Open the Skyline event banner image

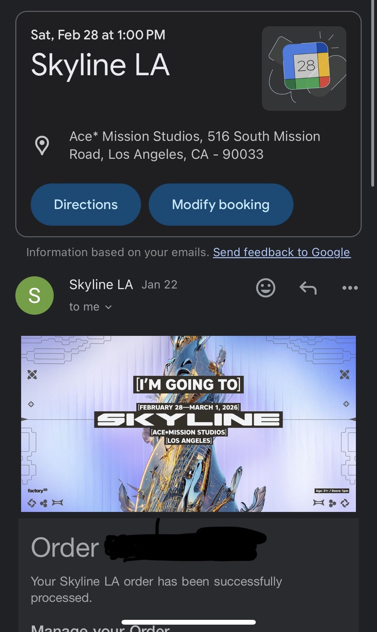(x=188, y=423)
